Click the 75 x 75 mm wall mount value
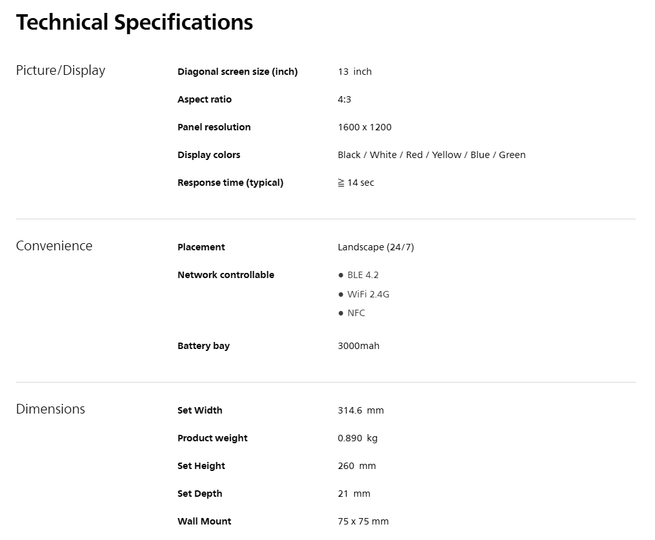 [x=363, y=521]
